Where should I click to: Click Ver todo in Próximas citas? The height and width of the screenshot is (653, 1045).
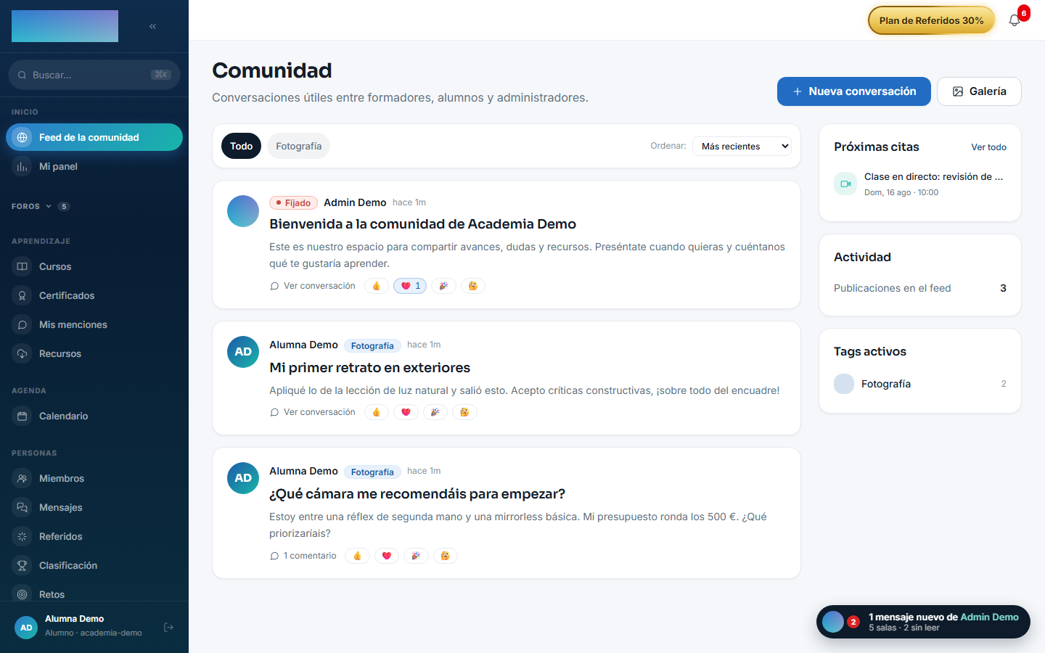[988, 147]
